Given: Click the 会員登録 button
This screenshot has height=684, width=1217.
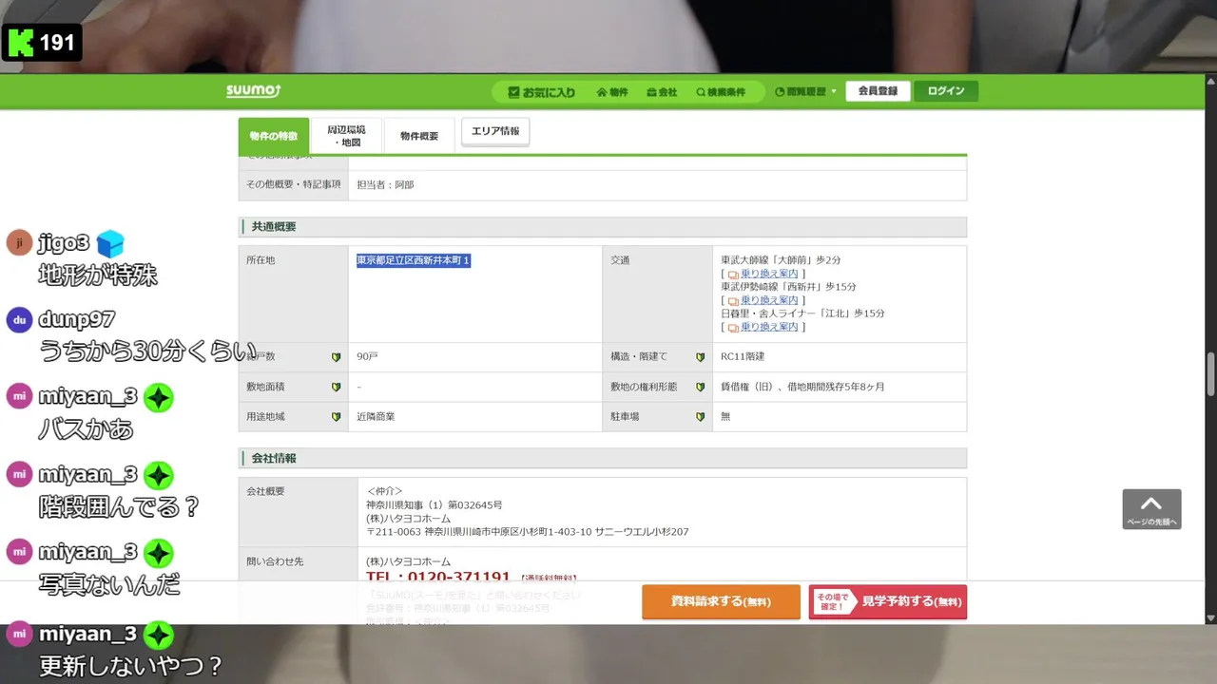Looking at the screenshot, I should [878, 91].
